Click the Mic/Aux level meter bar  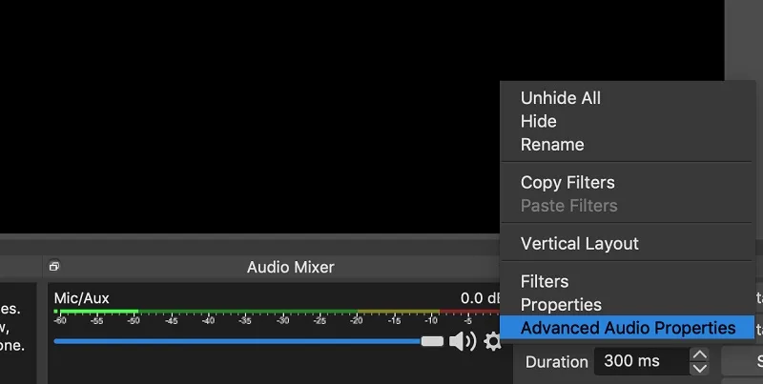click(x=277, y=312)
